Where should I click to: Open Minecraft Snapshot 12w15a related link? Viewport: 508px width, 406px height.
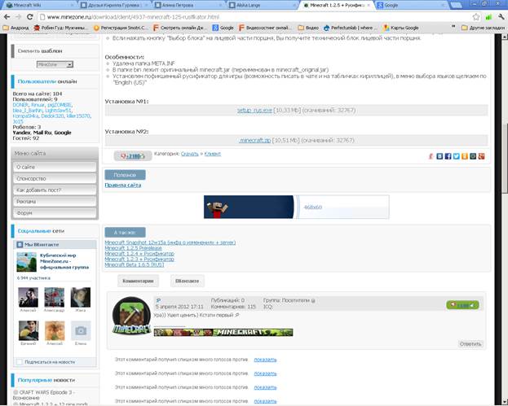tap(170, 242)
